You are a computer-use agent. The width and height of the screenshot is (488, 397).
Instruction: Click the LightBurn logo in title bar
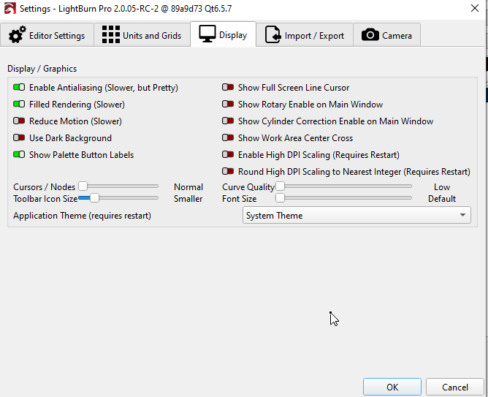10,8
